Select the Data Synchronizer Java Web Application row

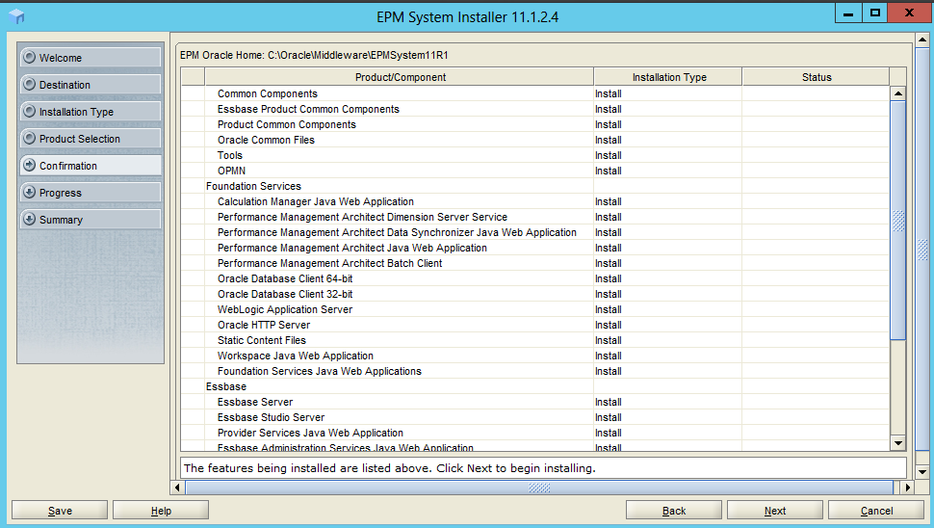point(535,233)
